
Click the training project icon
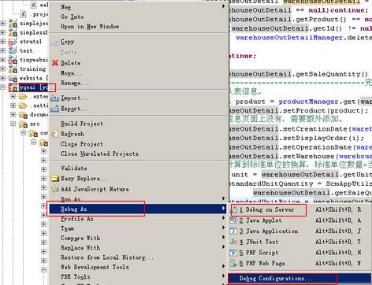click(x=13, y=69)
